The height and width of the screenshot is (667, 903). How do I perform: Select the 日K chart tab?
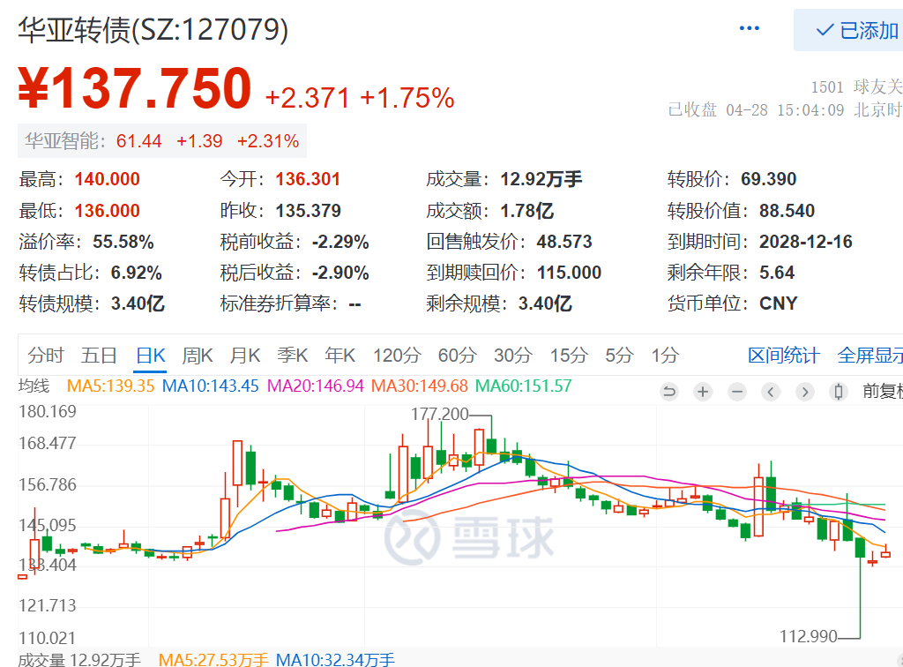pos(151,356)
